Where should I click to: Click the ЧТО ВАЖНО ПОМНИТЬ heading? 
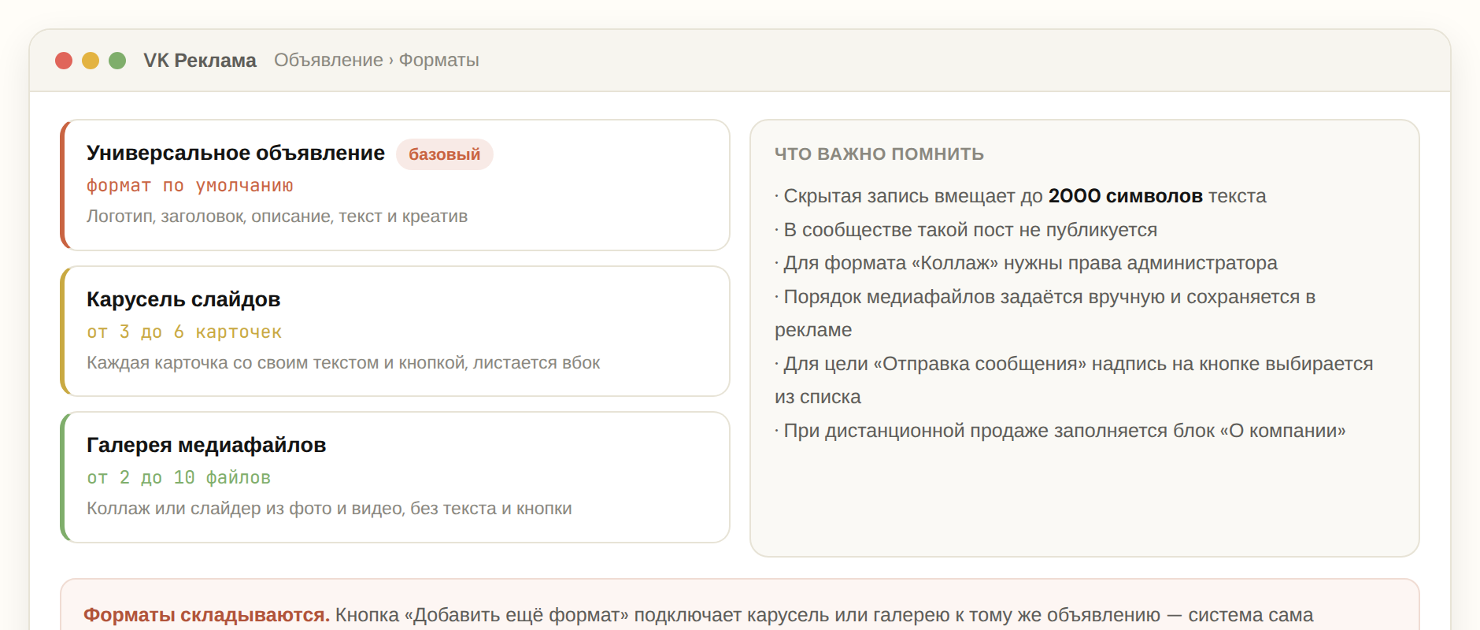pos(879,154)
